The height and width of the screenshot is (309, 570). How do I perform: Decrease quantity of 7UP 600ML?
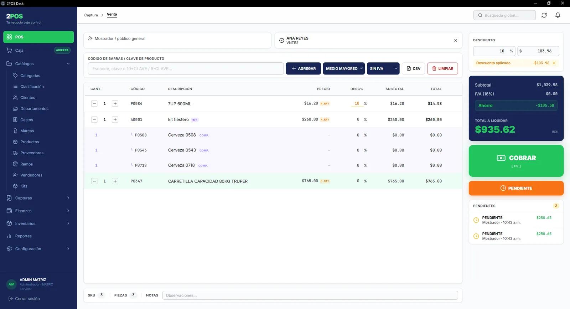[94, 104]
